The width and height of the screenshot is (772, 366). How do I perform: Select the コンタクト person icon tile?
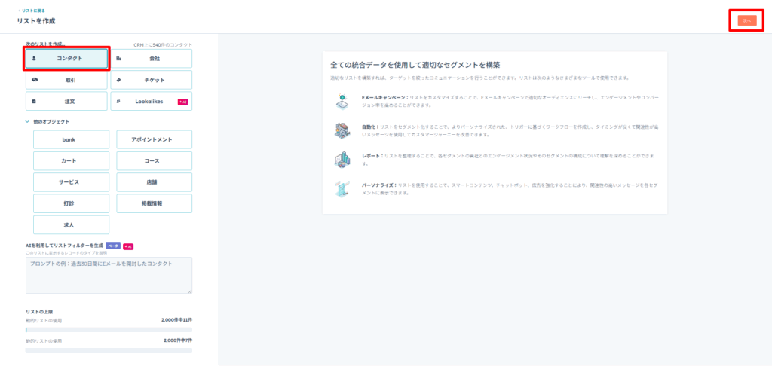coord(66,59)
